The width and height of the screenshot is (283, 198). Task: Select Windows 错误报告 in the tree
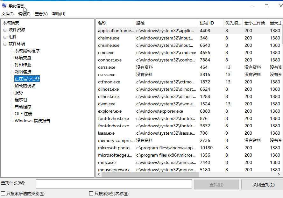32,121
